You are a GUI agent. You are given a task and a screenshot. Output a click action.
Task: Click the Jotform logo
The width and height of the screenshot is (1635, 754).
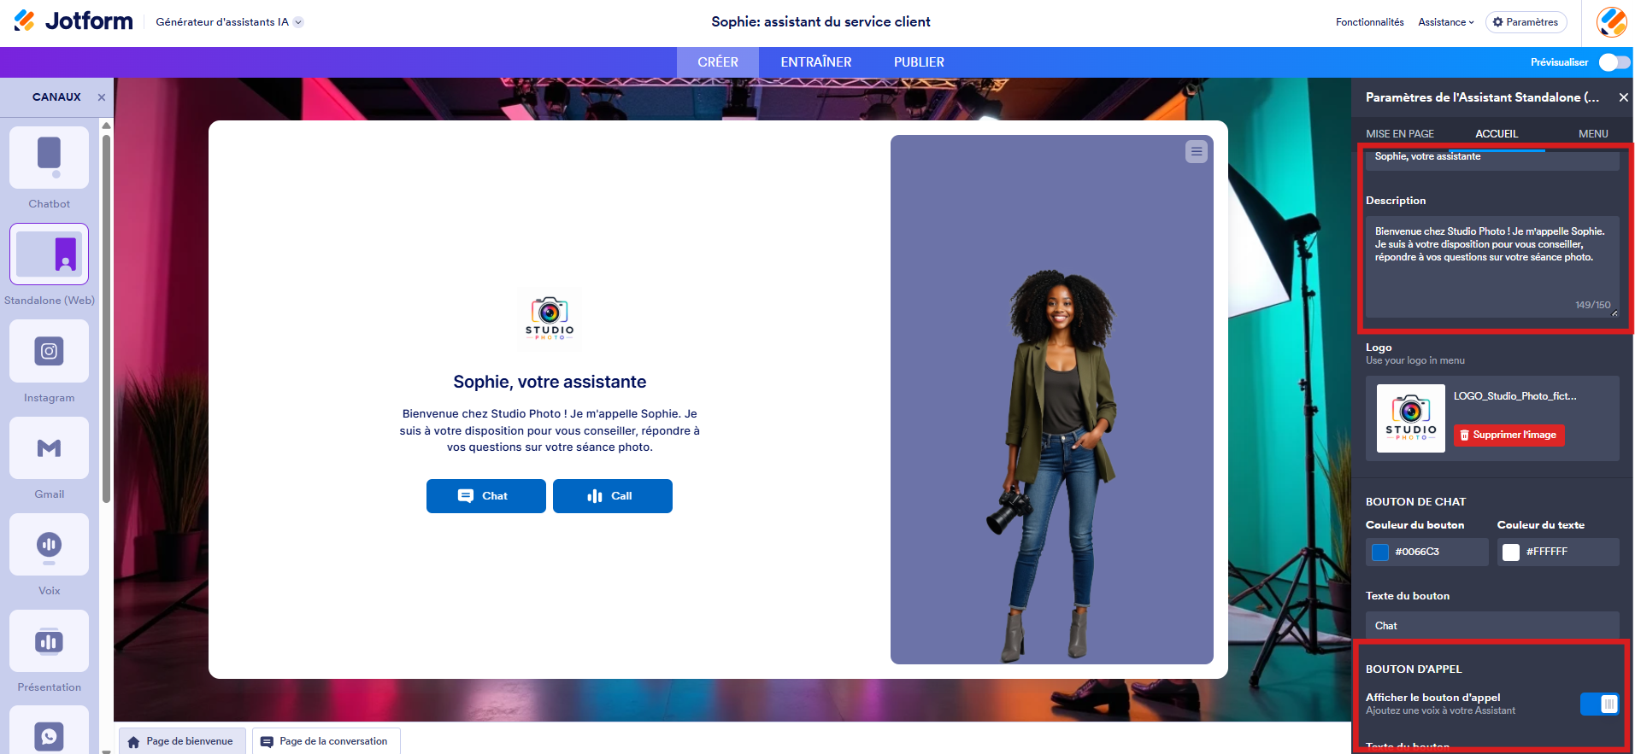click(x=74, y=20)
